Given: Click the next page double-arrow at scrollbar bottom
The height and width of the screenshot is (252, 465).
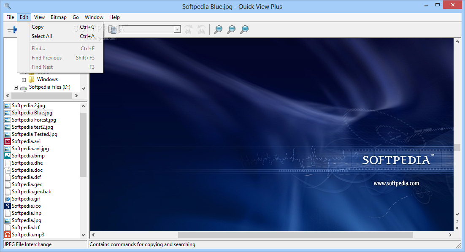Looking at the screenshot, I should (x=457, y=228).
